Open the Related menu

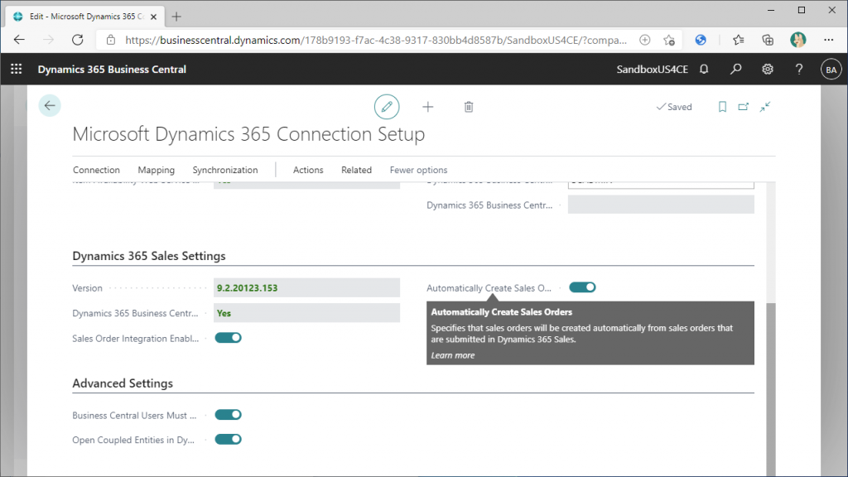(356, 170)
